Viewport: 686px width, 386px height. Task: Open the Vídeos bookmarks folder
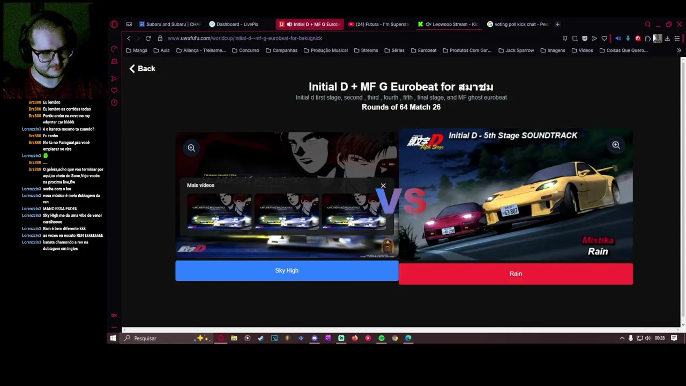pos(582,50)
